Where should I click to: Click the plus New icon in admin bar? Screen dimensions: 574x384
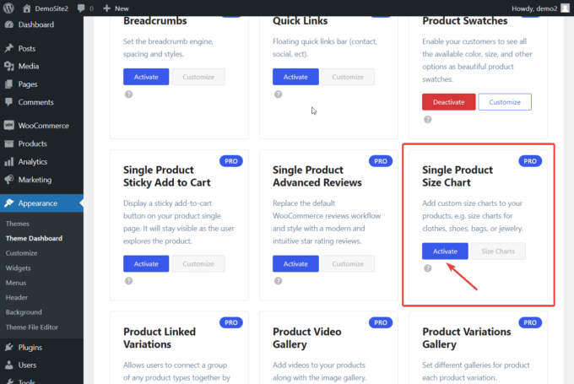(x=106, y=8)
